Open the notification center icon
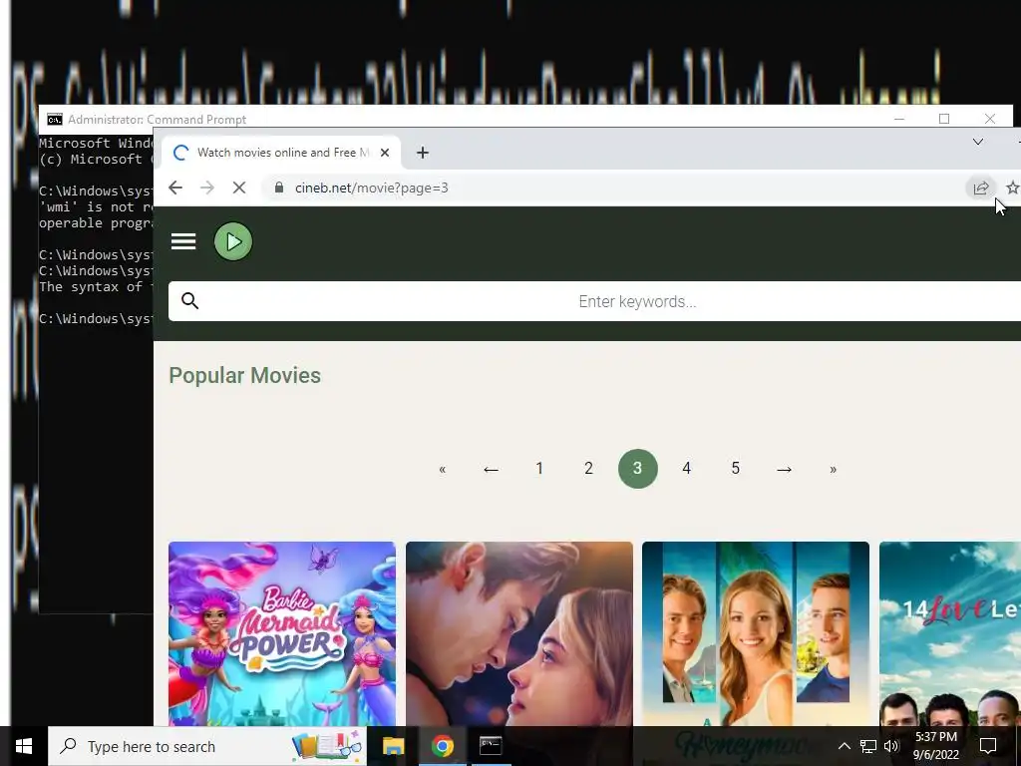1021x766 pixels. tap(988, 746)
